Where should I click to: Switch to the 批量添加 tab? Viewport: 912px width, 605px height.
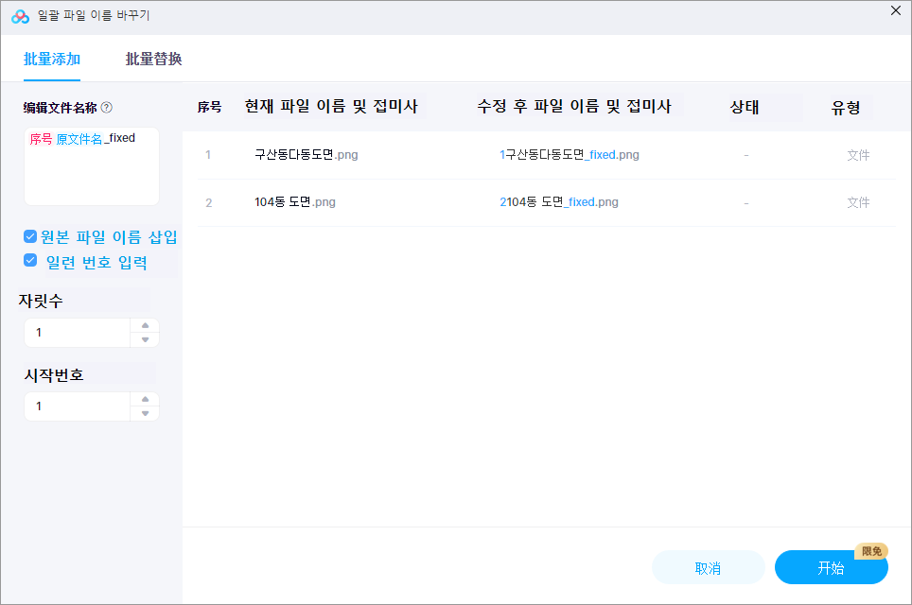tap(52, 60)
